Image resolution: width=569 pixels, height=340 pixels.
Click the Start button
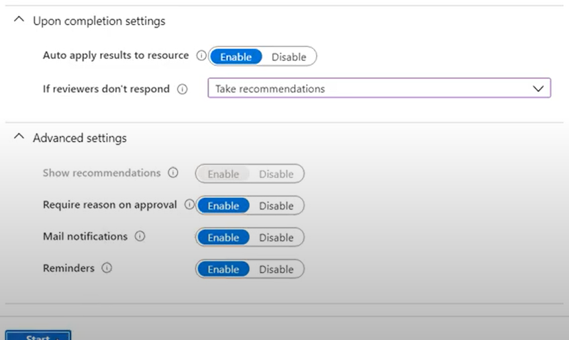coord(38,336)
